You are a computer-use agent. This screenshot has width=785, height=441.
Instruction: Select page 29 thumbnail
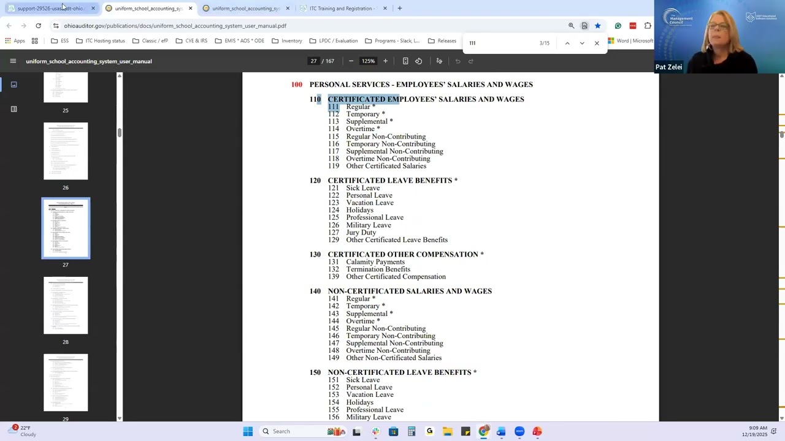click(66, 383)
